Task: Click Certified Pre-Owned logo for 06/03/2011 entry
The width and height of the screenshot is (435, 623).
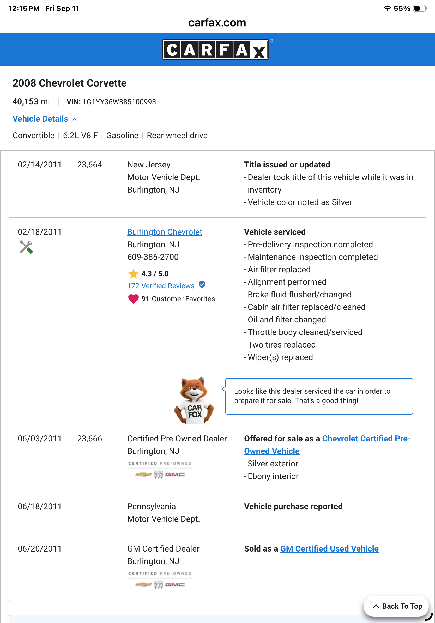Action: pos(160,470)
